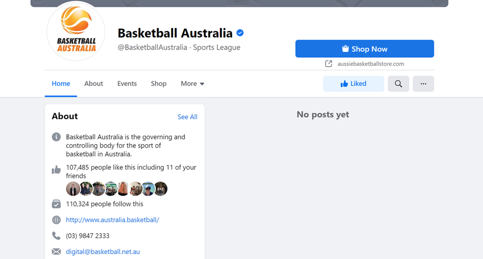Open the Events tab
The height and width of the screenshot is (259, 483).
click(127, 84)
